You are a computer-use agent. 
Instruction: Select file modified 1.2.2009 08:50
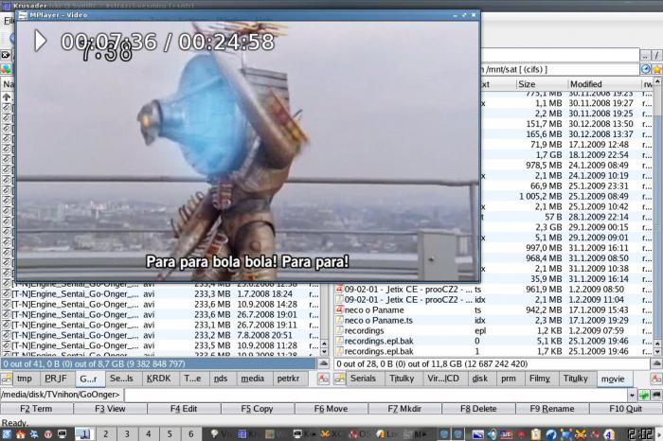tap(493, 290)
